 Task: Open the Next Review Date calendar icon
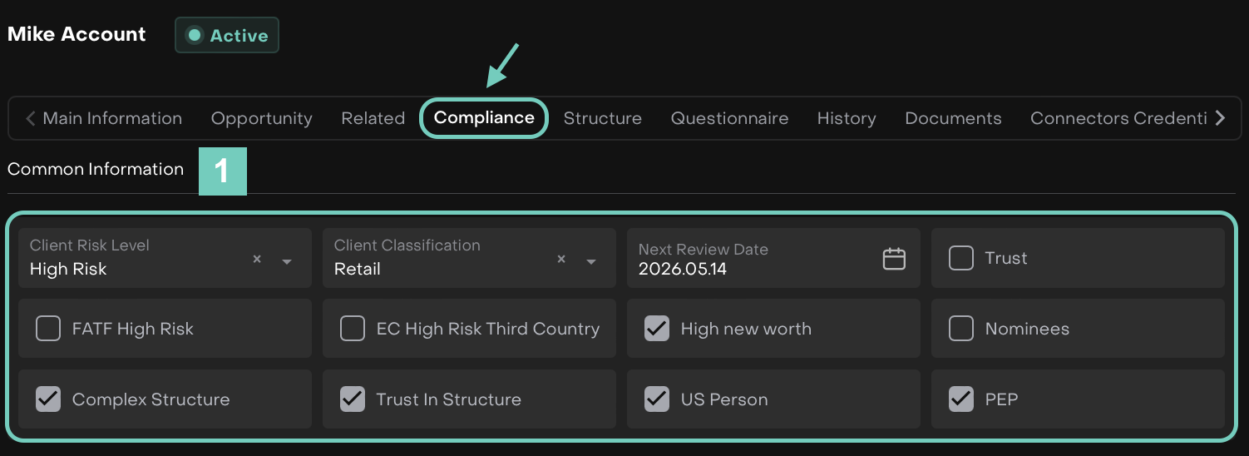point(894,259)
